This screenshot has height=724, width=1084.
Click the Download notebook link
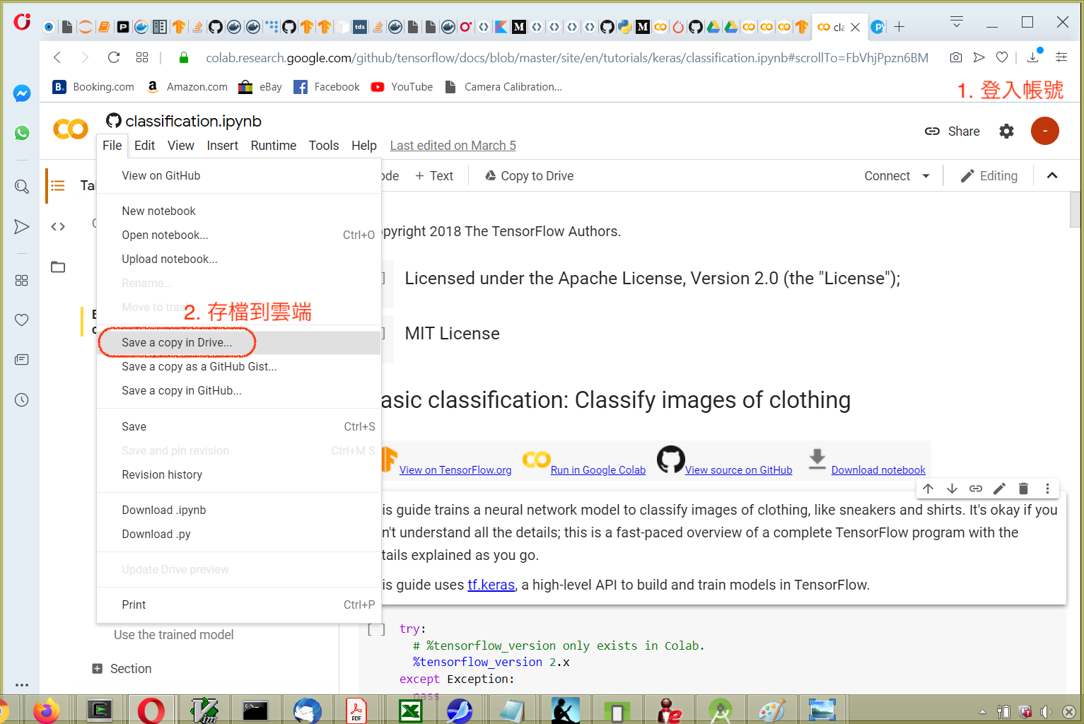pyautogui.click(x=878, y=470)
